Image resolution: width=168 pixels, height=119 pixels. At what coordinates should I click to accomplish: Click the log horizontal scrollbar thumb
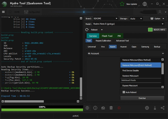point(24,101)
